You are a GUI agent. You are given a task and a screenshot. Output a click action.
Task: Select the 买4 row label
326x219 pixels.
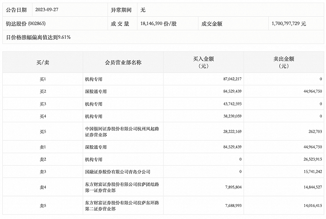[x=43, y=116]
